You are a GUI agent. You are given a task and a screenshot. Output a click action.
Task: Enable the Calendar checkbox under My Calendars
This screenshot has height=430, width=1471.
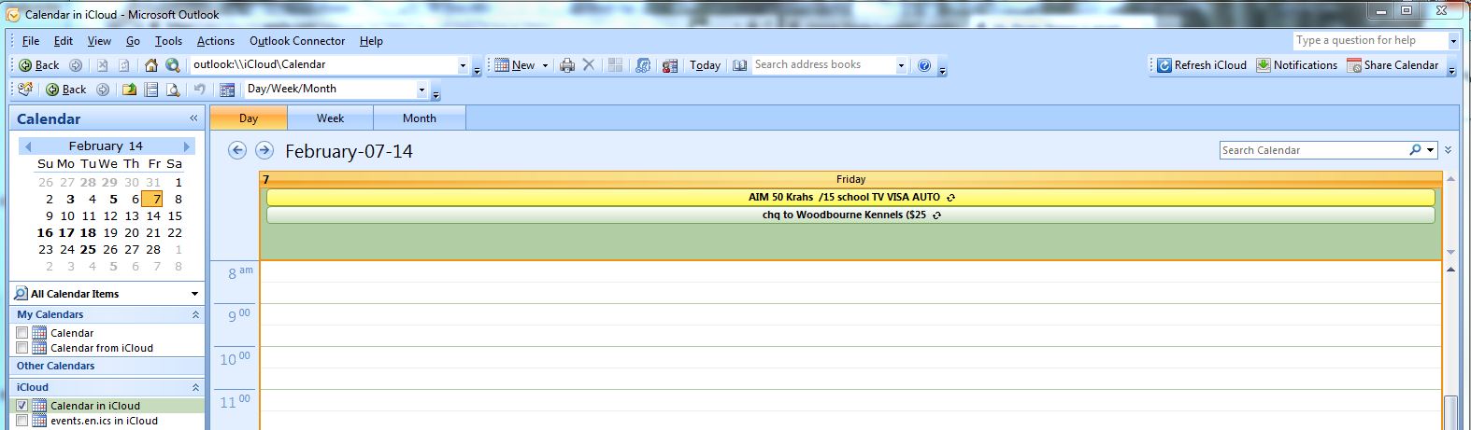click(x=22, y=333)
